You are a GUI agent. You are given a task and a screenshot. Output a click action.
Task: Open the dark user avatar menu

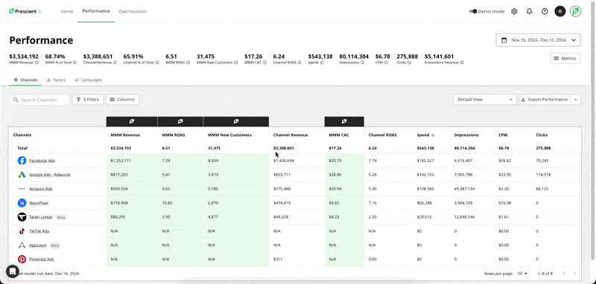(560, 11)
